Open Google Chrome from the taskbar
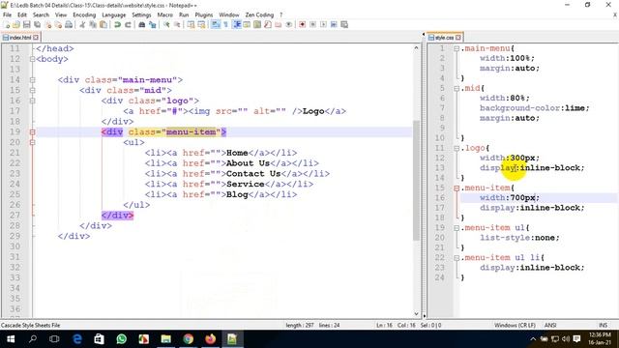The width and height of the screenshot is (619, 348). pos(189,339)
